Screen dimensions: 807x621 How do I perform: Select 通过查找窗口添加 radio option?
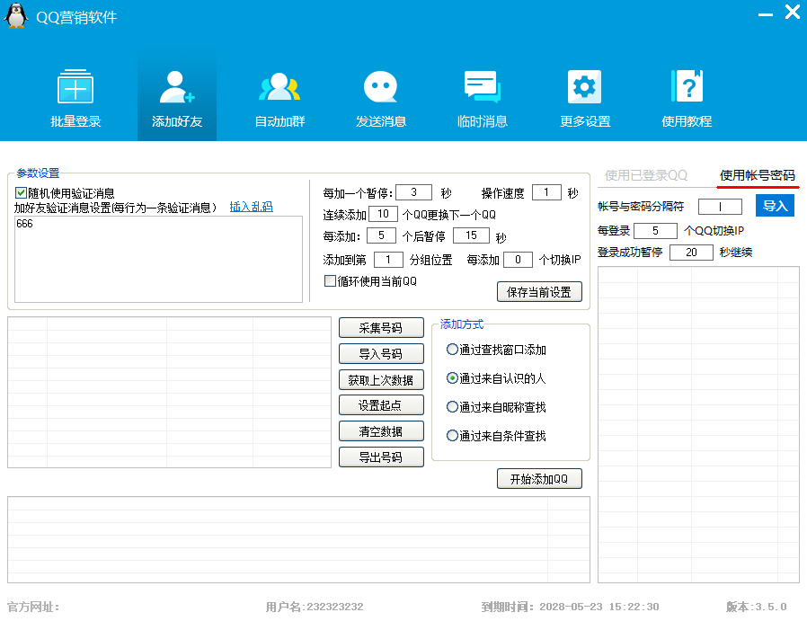click(452, 350)
